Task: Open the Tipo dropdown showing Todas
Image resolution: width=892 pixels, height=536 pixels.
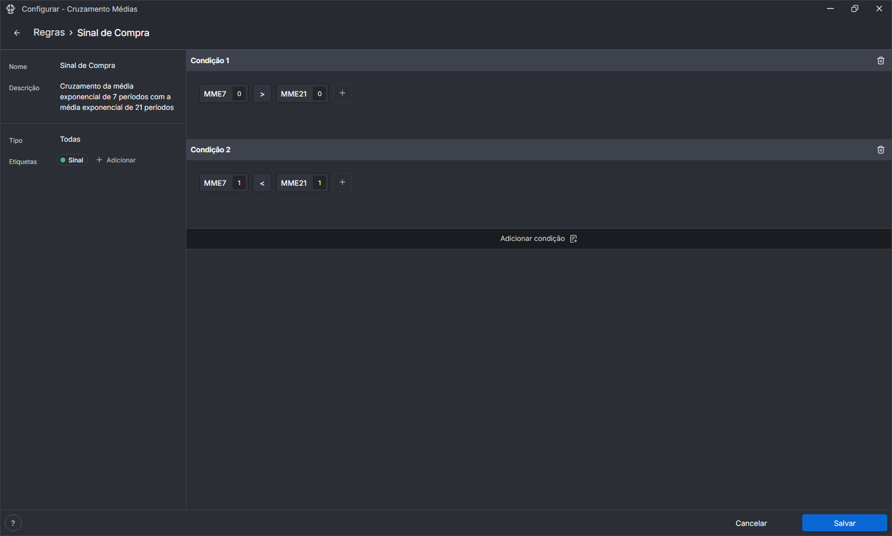Action: [70, 140]
